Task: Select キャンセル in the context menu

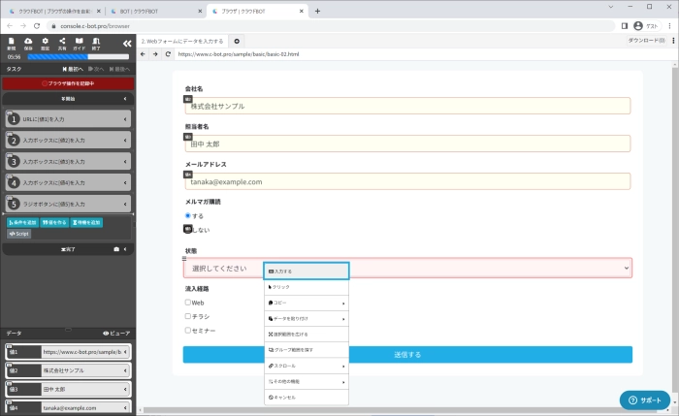Action: [305, 398]
